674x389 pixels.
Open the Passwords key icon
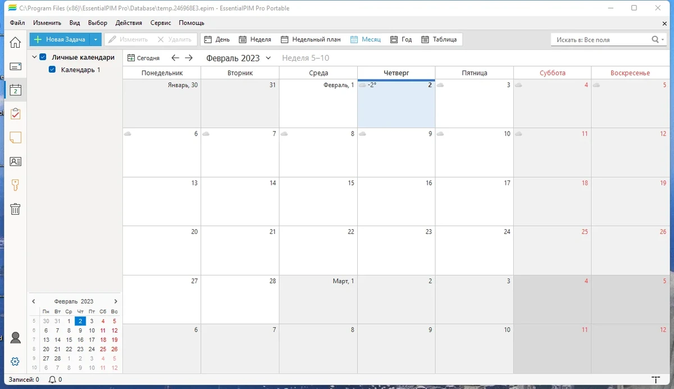click(15, 186)
